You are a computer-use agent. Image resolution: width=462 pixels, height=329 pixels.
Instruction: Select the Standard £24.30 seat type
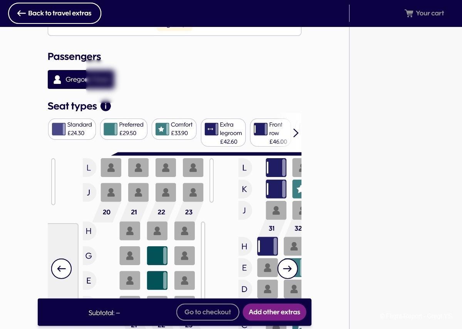pyautogui.click(x=72, y=129)
